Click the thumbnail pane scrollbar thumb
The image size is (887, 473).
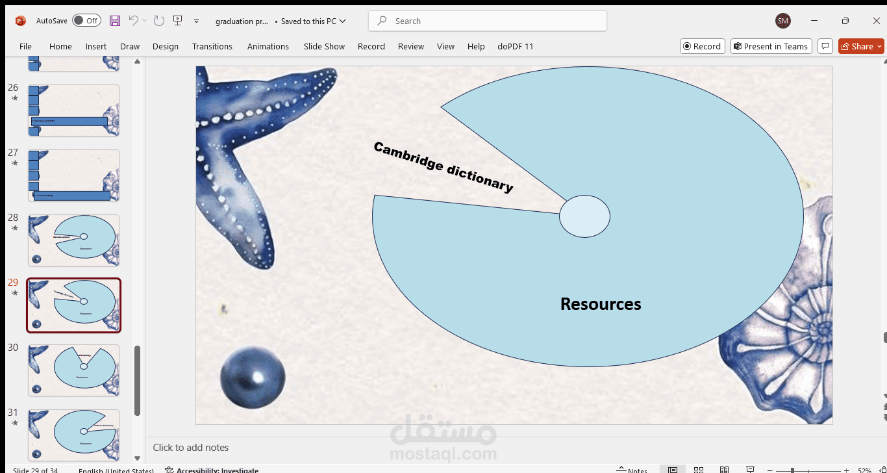137,380
